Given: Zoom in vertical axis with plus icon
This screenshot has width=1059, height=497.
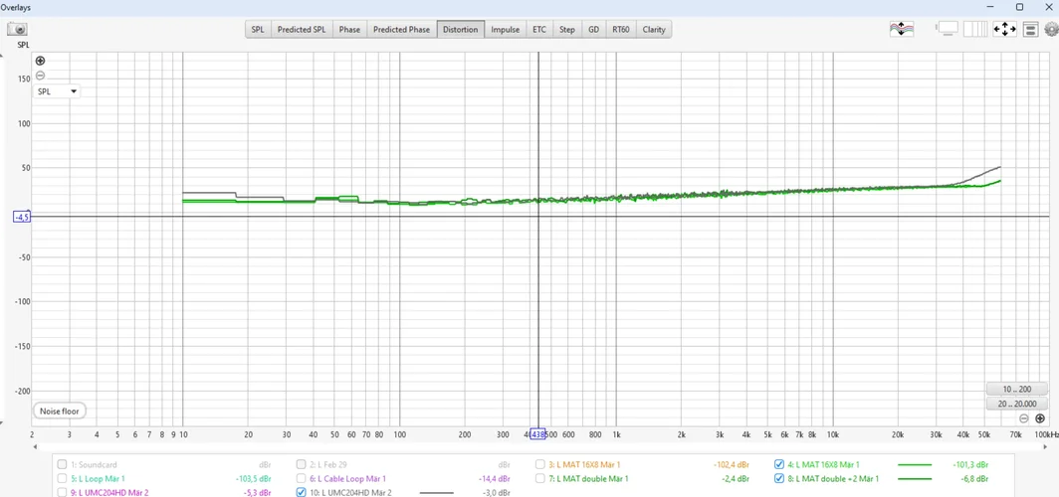Looking at the screenshot, I should (40, 62).
